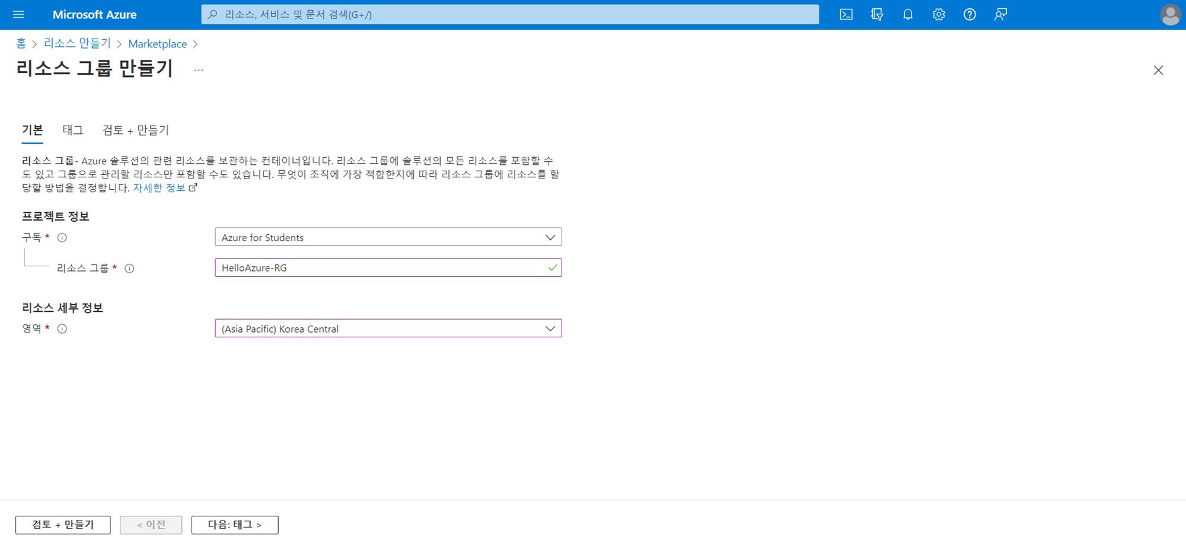
Task: Open the directories and subscriptions filter icon
Action: pos(877,14)
